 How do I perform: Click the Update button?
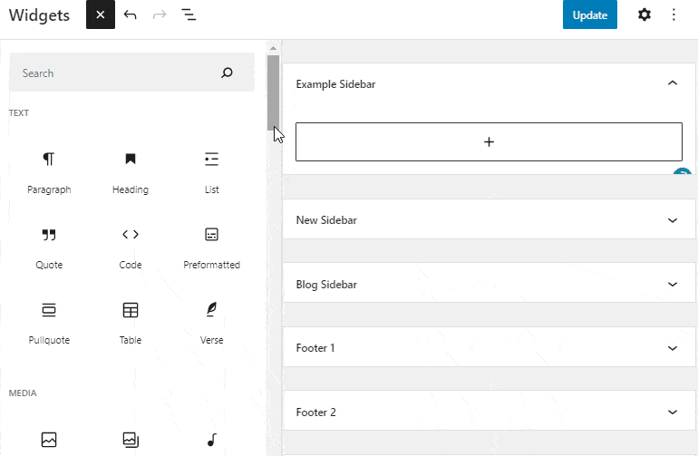[590, 15]
